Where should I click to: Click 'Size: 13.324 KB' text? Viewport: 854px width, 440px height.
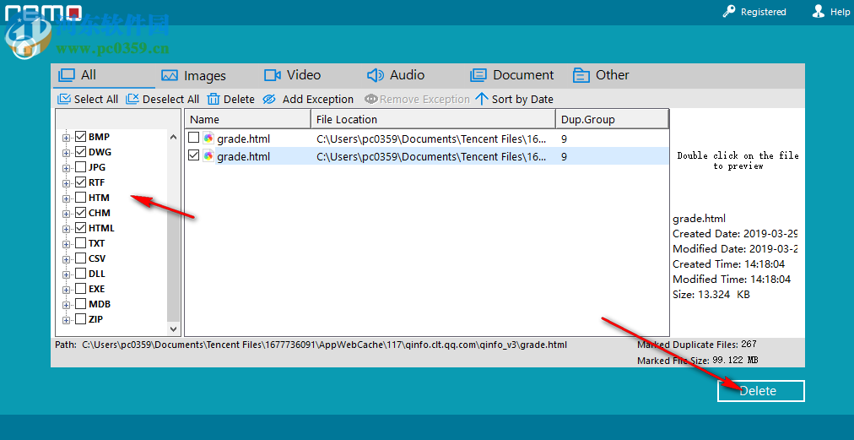click(x=711, y=295)
